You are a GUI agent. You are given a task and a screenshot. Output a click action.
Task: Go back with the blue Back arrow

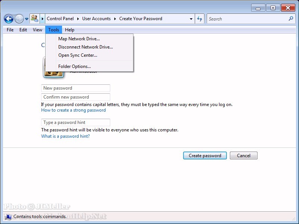9,19
